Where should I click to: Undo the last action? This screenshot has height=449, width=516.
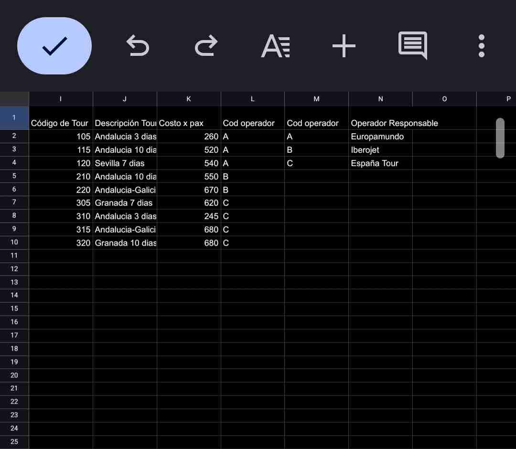click(138, 46)
